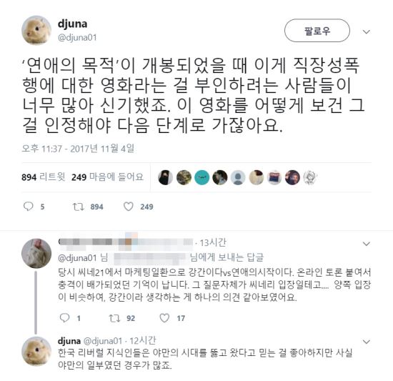This screenshot has width=393, height=381.
Task: Open the teal smiley liker avatar
Action: click(202, 177)
